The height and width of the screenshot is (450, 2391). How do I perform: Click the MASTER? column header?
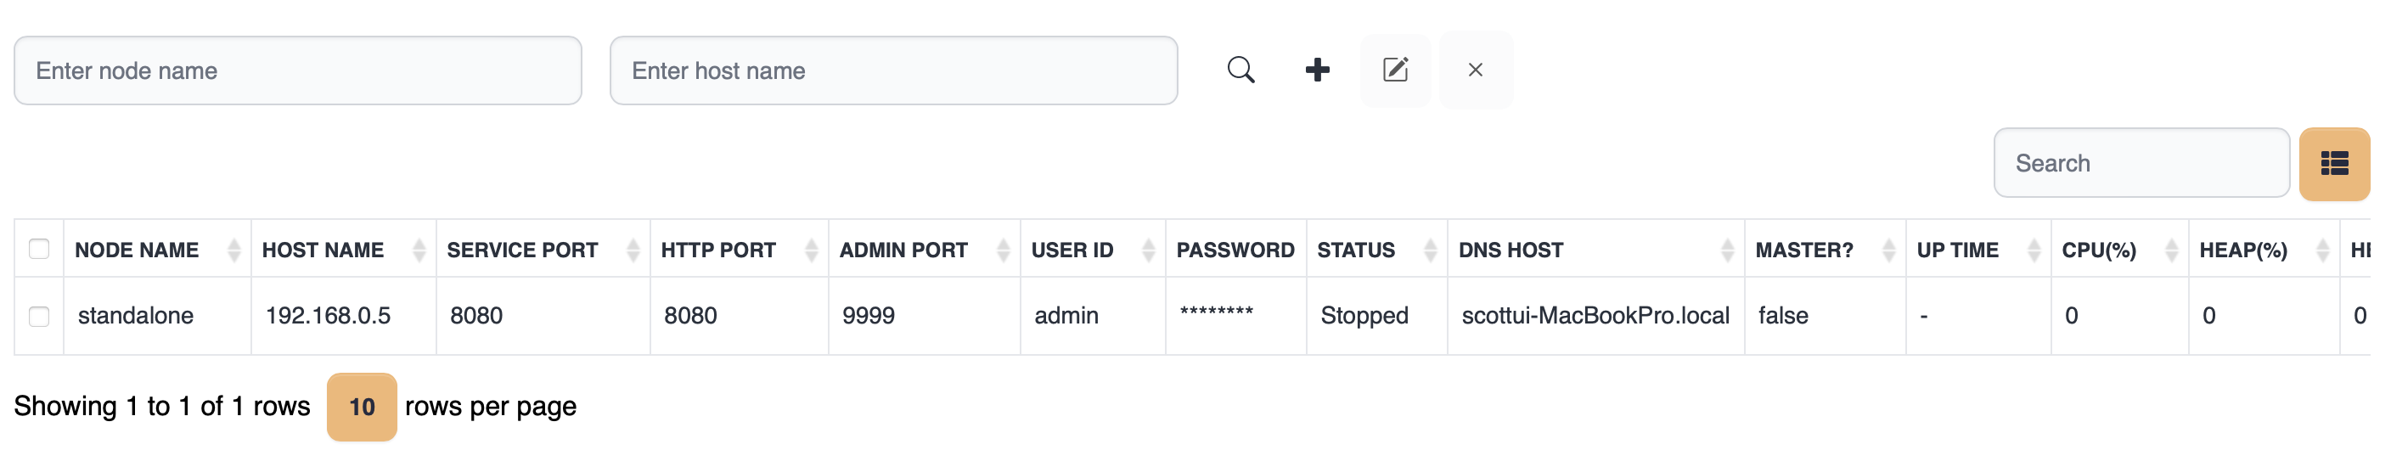(1803, 250)
